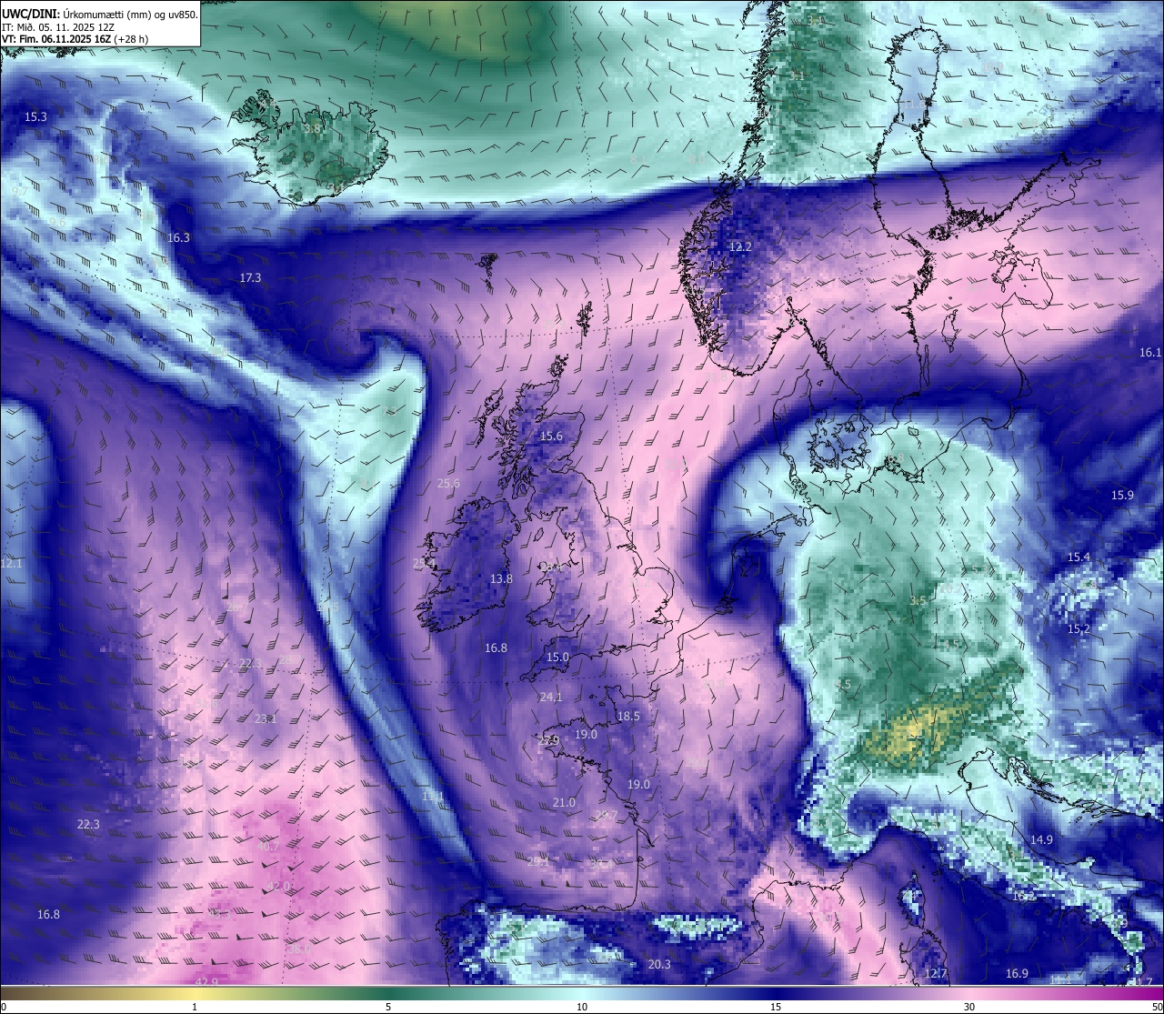Viewport: 1164px width, 1014px height.
Task: Click the 'UWC/DINI: Úrkomumætti (mm) og uv850.' title line
Action: [100, 15]
